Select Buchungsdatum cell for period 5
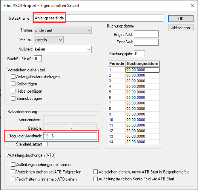198x190 pixels. [142, 92]
